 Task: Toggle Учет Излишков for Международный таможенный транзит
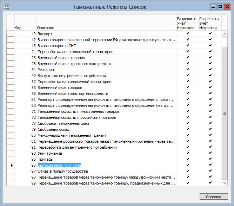(188, 135)
